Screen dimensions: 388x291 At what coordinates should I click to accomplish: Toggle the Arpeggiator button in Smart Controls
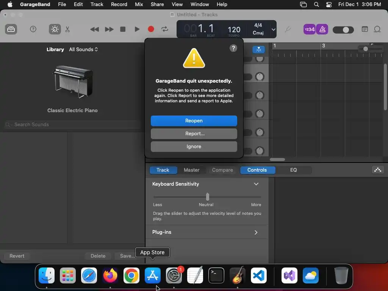(x=378, y=170)
